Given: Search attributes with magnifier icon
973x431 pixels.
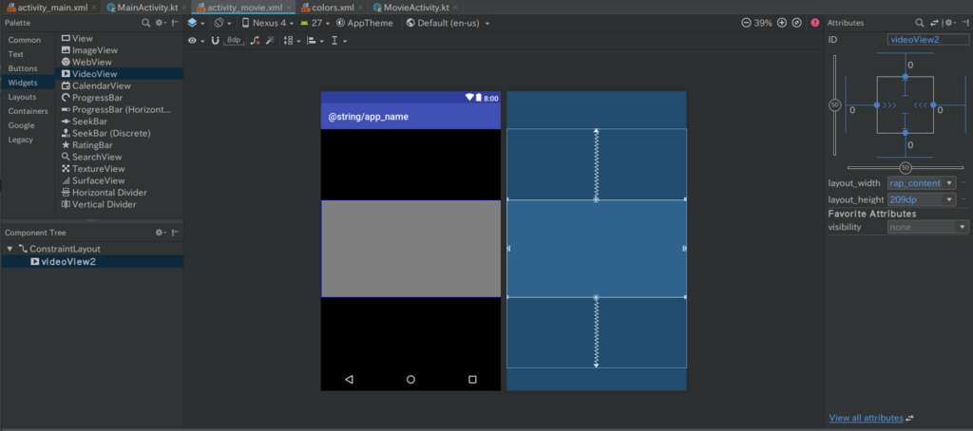Looking at the screenshot, I should 920,23.
